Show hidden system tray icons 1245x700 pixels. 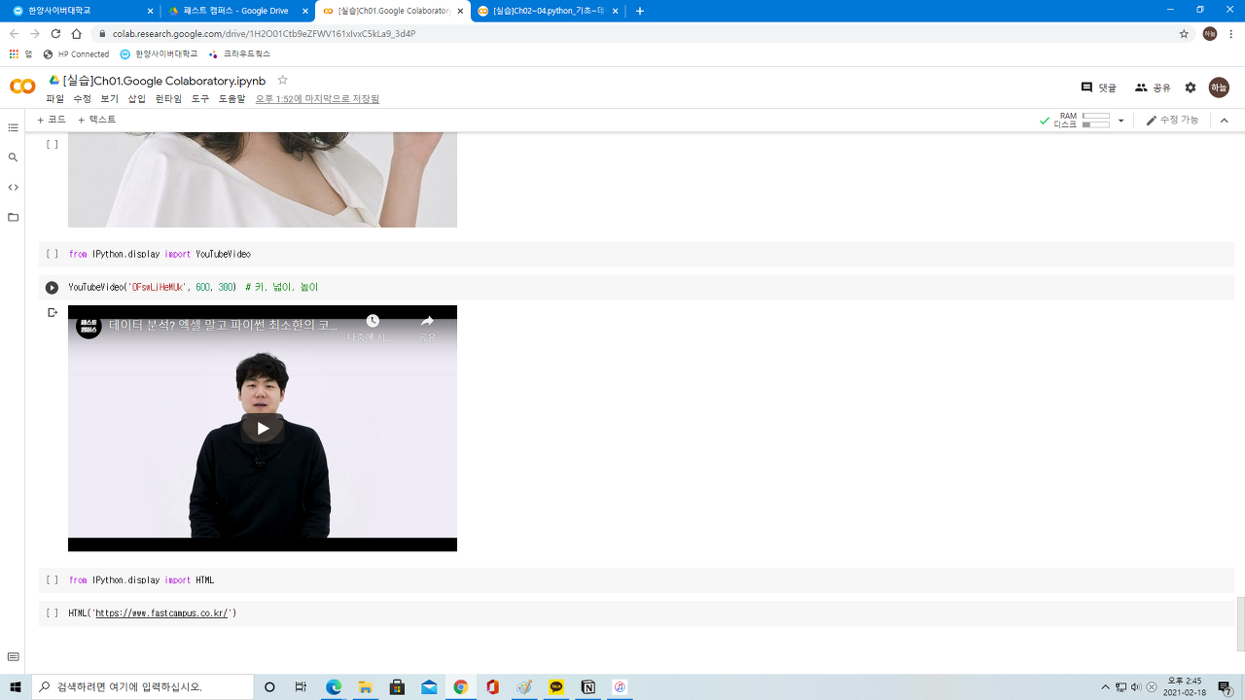tap(1105, 687)
